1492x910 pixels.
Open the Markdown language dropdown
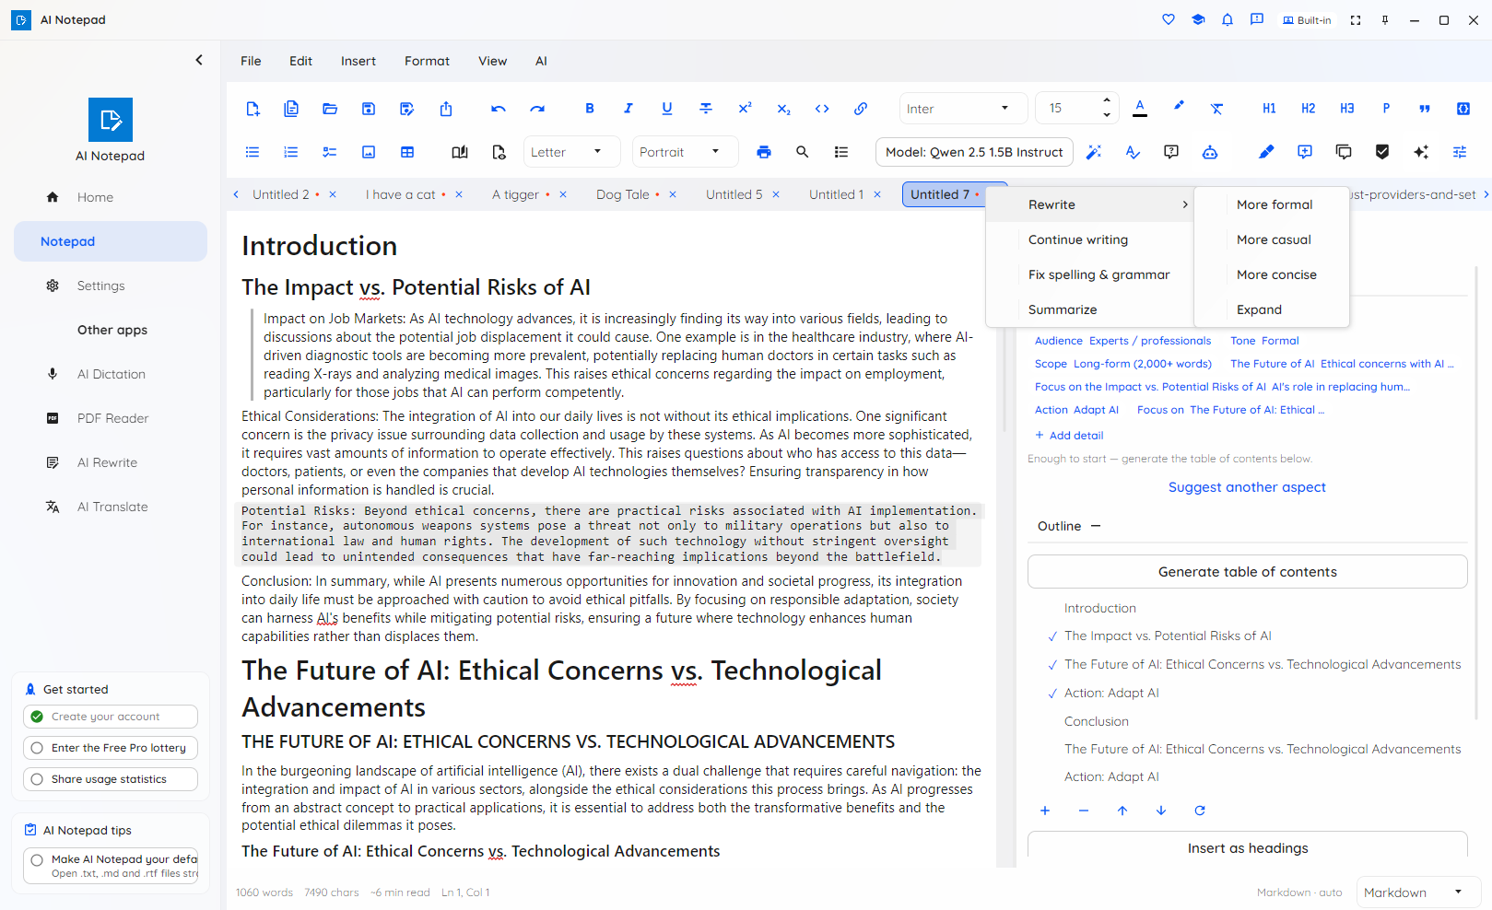coord(1418,892)
